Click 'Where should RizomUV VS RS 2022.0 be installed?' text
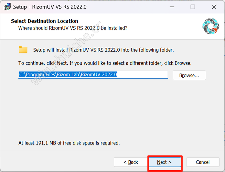The height and width of the screenshot is (172, 225). click(73, 28)
